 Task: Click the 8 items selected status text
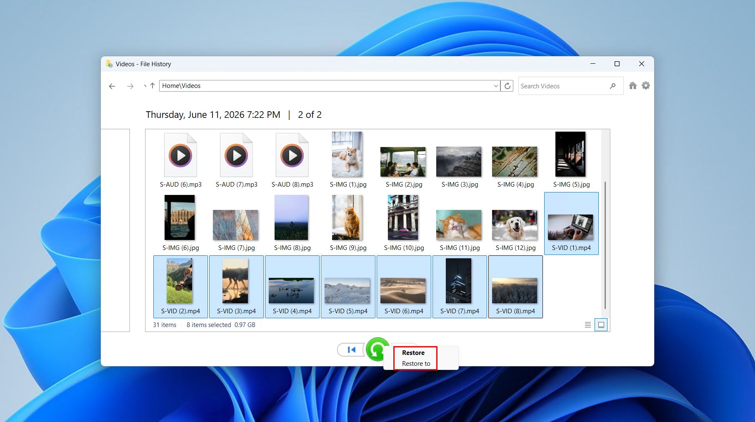(x=209, y=325)
